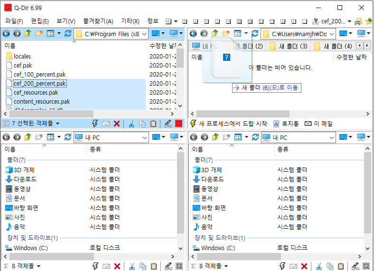Open the 편집(E) menu
Viewport: 374px width, 271px height.
click(x=40, y=21)
